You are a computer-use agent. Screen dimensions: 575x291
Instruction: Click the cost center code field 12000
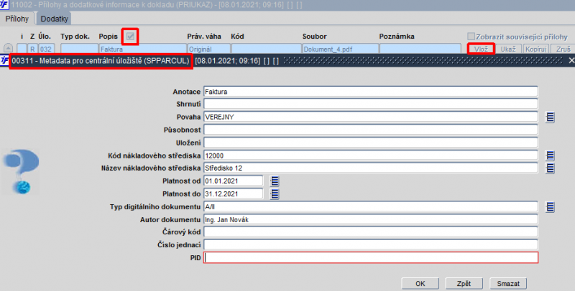pyautogui.click(x=371, y=156)
